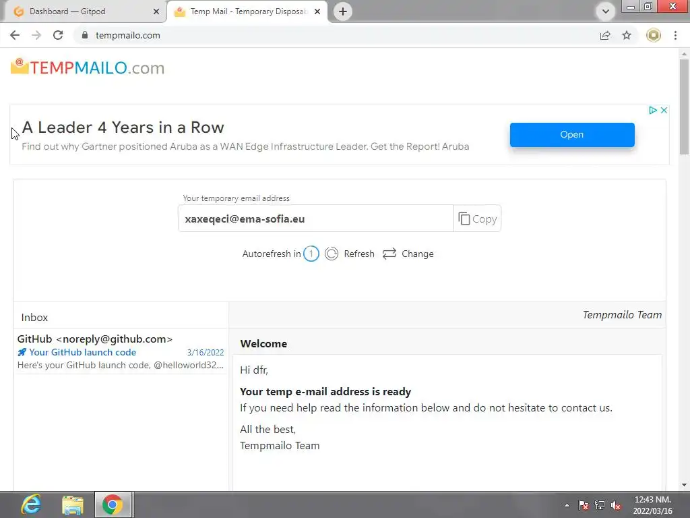This screenshot has width=690, height=518.
Task: Click the blue Open ad button
Action: [572, 135]
